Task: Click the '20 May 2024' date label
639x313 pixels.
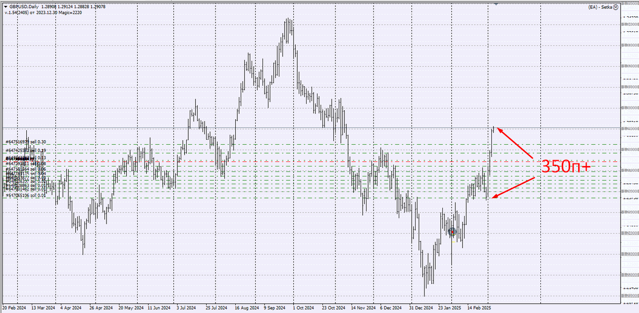Action: tap(131, 308)
